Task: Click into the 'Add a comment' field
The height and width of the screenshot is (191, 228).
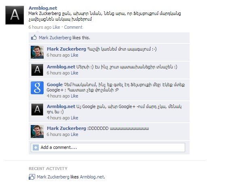Action: coord(108,147)
